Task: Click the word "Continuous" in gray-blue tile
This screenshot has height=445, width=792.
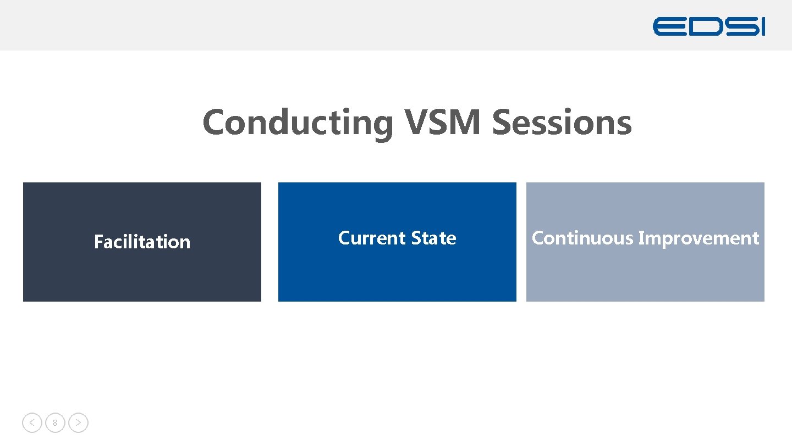Action: pos(582,238)
